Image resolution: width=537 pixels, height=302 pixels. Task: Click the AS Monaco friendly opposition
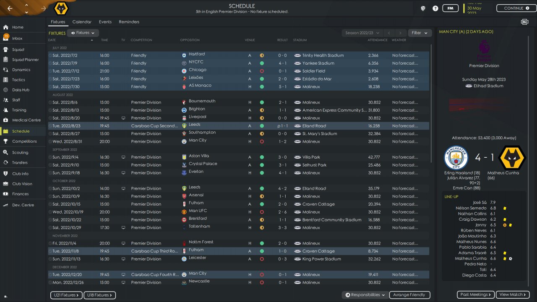(200, 86)
